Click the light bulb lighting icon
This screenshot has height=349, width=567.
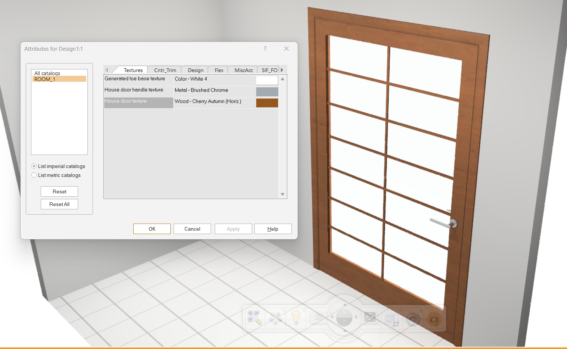tap(296, 318)
